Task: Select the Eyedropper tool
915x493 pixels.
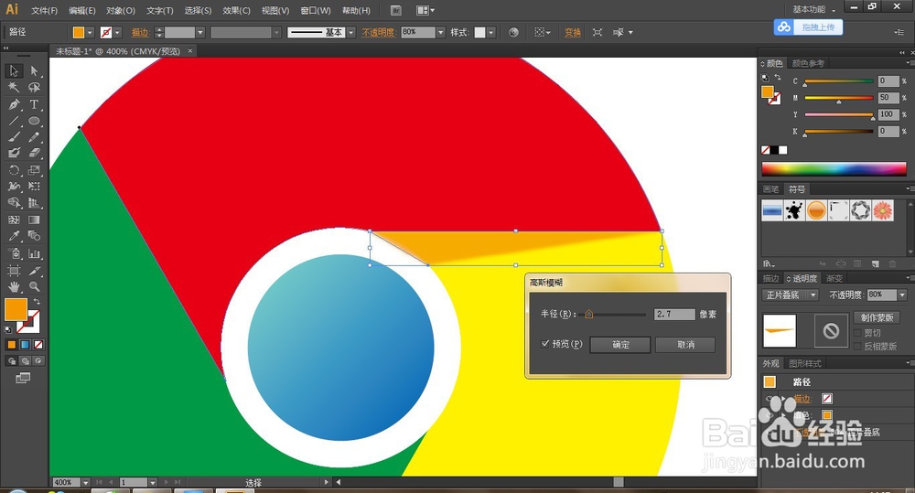Action: 14,236
